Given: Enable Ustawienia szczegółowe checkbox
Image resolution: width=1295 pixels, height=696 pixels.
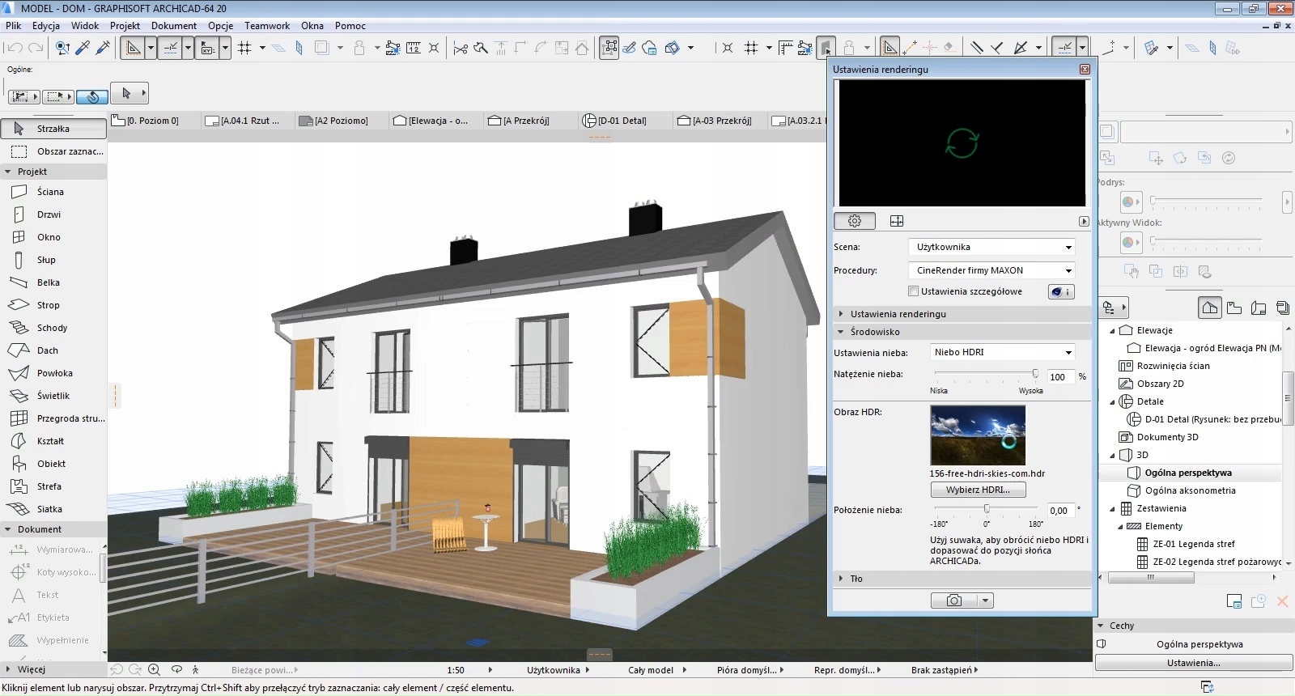Looking at the screenshot, I should point(913,291).
